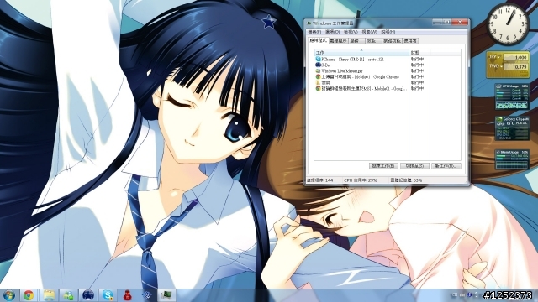This screenshot has width=538, height=302.
Task: Open Skype from the taskbar
Action: [x=108, y=295]
